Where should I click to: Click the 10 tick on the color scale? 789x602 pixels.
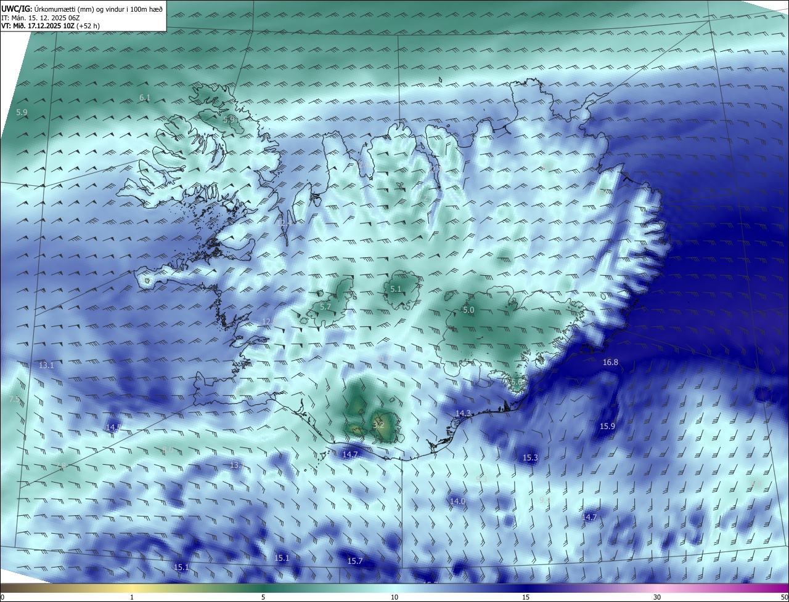point(394,598)
